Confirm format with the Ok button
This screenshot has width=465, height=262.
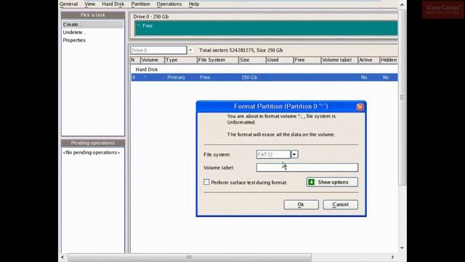301,205
